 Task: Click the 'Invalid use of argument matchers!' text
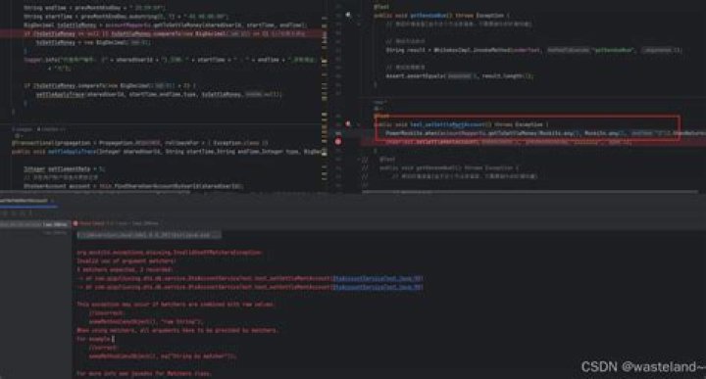126,261
